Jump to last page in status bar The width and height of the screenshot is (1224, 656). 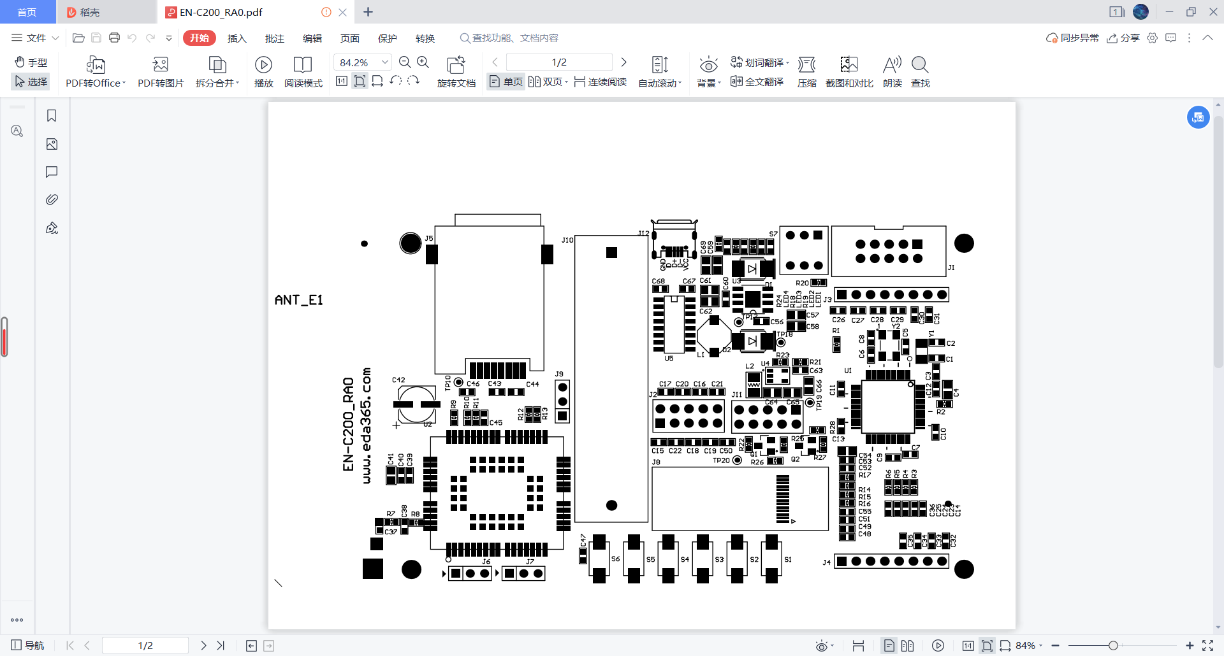(221, 646)
